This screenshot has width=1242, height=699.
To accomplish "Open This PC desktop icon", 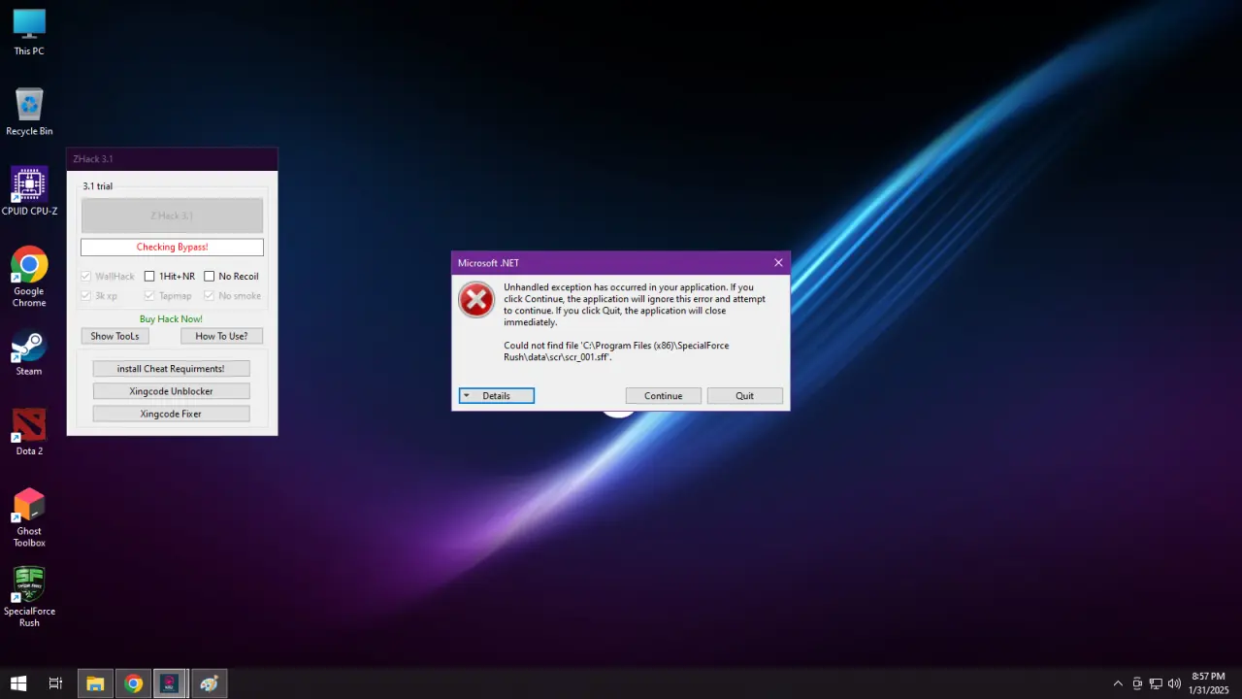I will click(x=29, y=32).
